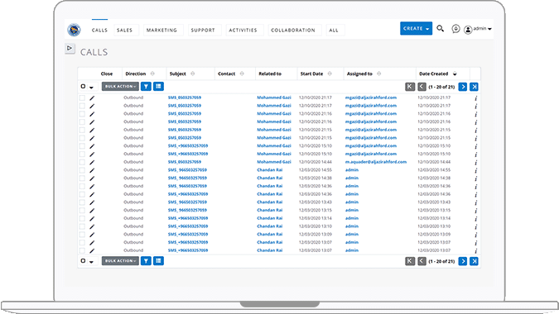This screenshot has width=559, height=314.
Task: Tick checkbox of 12/03/2020 14:38 row
Action: (82, 178)
